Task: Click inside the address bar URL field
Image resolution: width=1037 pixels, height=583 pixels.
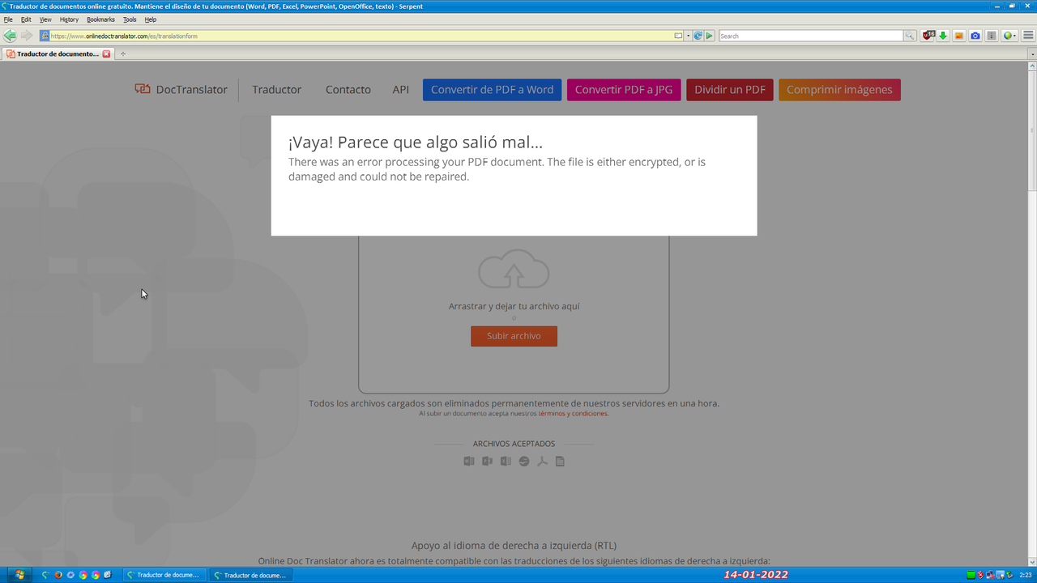Action: coord(243,36)
